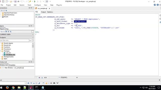Click the yellow key Log on icon
The width and height of the screenshot is (161, 90).
pyautogui.click(x=30, y=1)
